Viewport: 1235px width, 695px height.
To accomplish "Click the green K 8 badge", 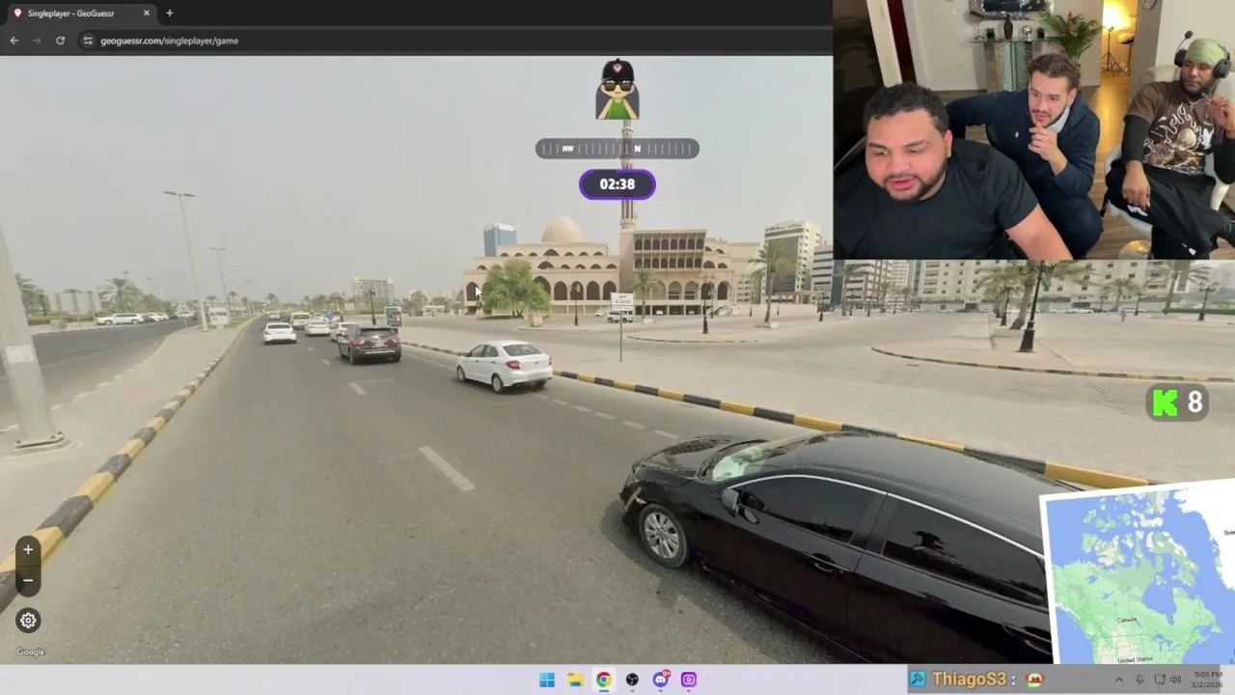I will pos(1178,402).
